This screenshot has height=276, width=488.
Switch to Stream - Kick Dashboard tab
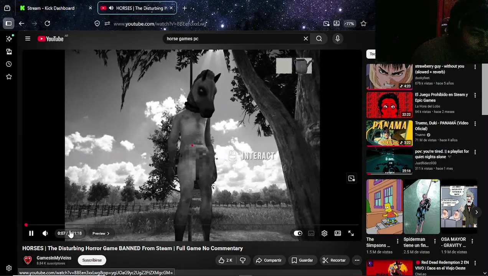pyautogui.click(x=51, y=8)
